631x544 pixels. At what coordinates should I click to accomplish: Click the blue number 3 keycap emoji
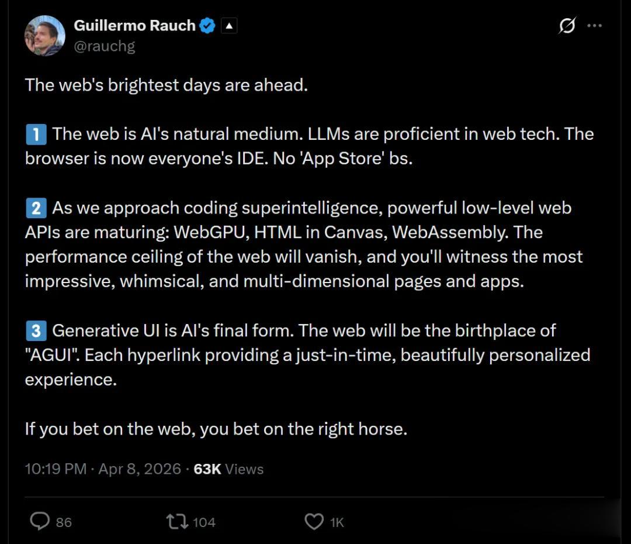click(x=36, y=331)
